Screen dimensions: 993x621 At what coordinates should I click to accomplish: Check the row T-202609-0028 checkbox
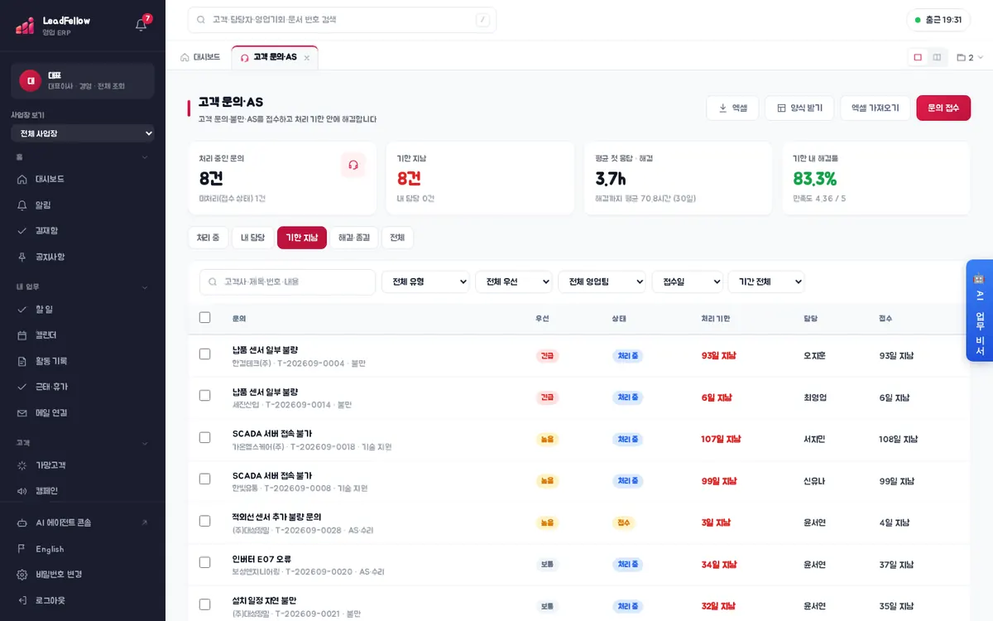coord(205,521)
